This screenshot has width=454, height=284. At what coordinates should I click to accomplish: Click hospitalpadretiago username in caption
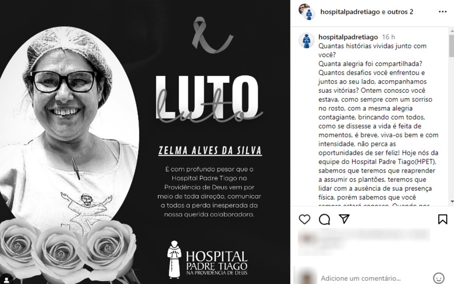point(348,37)
